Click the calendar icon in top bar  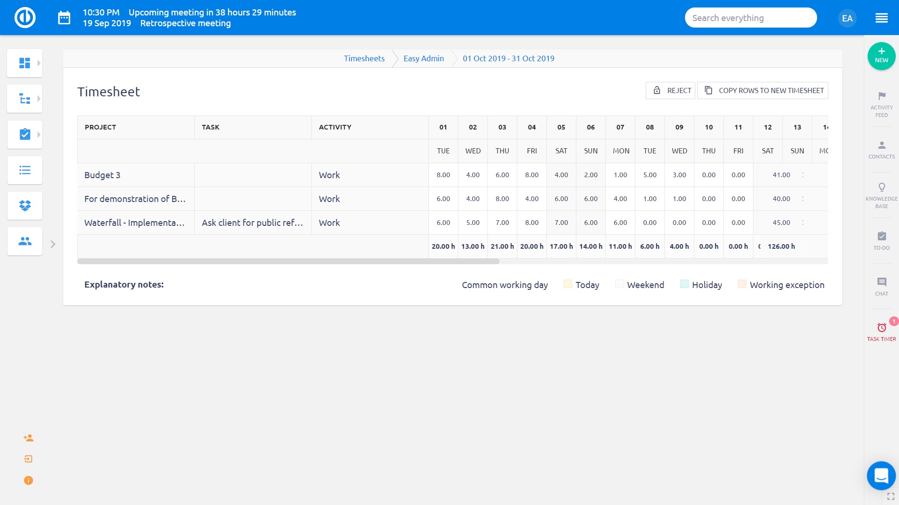click(x=64, y=18)
